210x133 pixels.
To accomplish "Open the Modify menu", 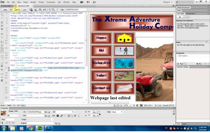I will click(x=33, y=2).
